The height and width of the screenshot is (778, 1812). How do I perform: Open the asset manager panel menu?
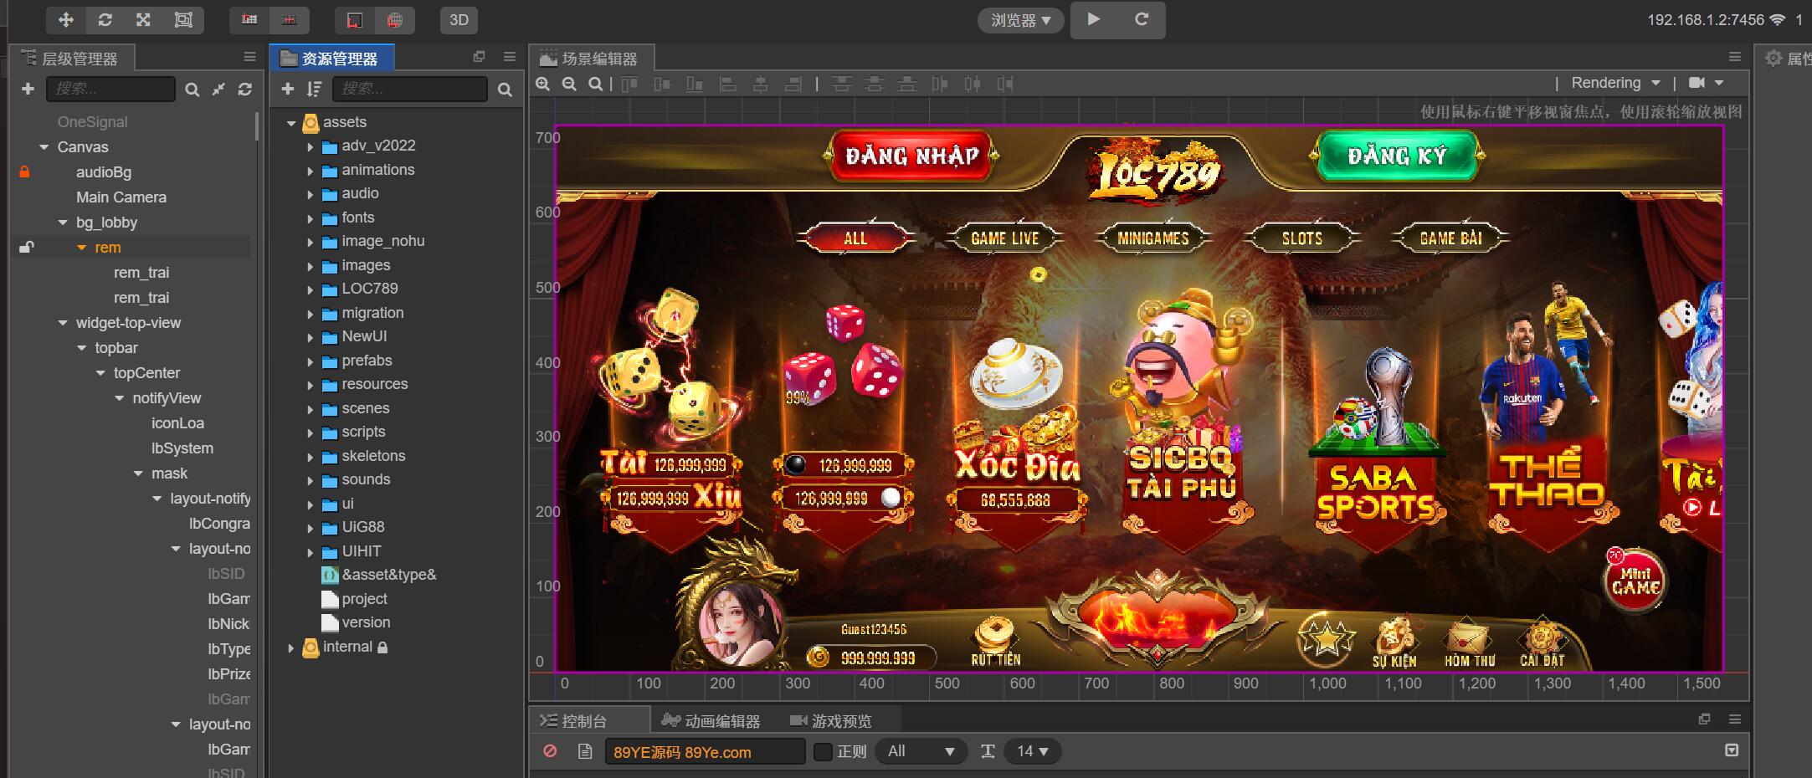(x=510, y=57)
